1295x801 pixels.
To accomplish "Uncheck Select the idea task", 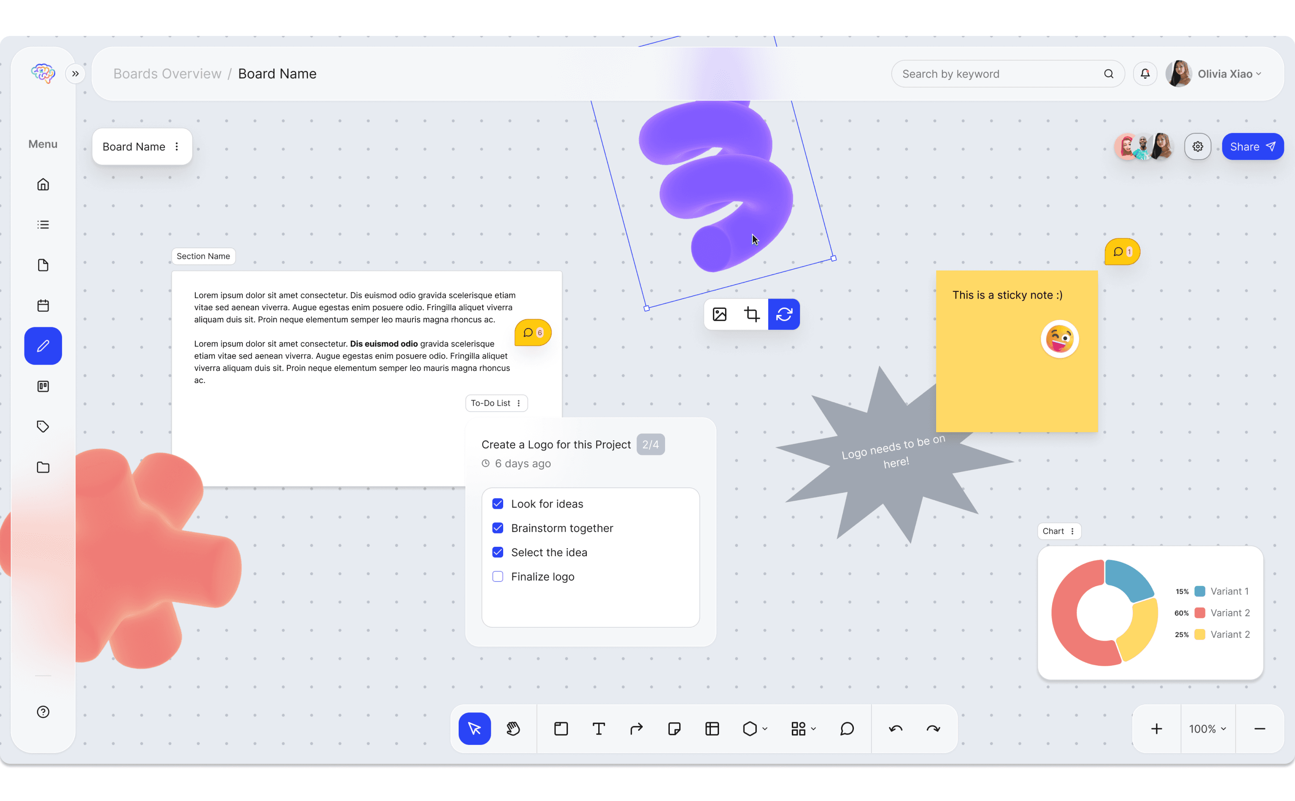I will pos(497,552).
